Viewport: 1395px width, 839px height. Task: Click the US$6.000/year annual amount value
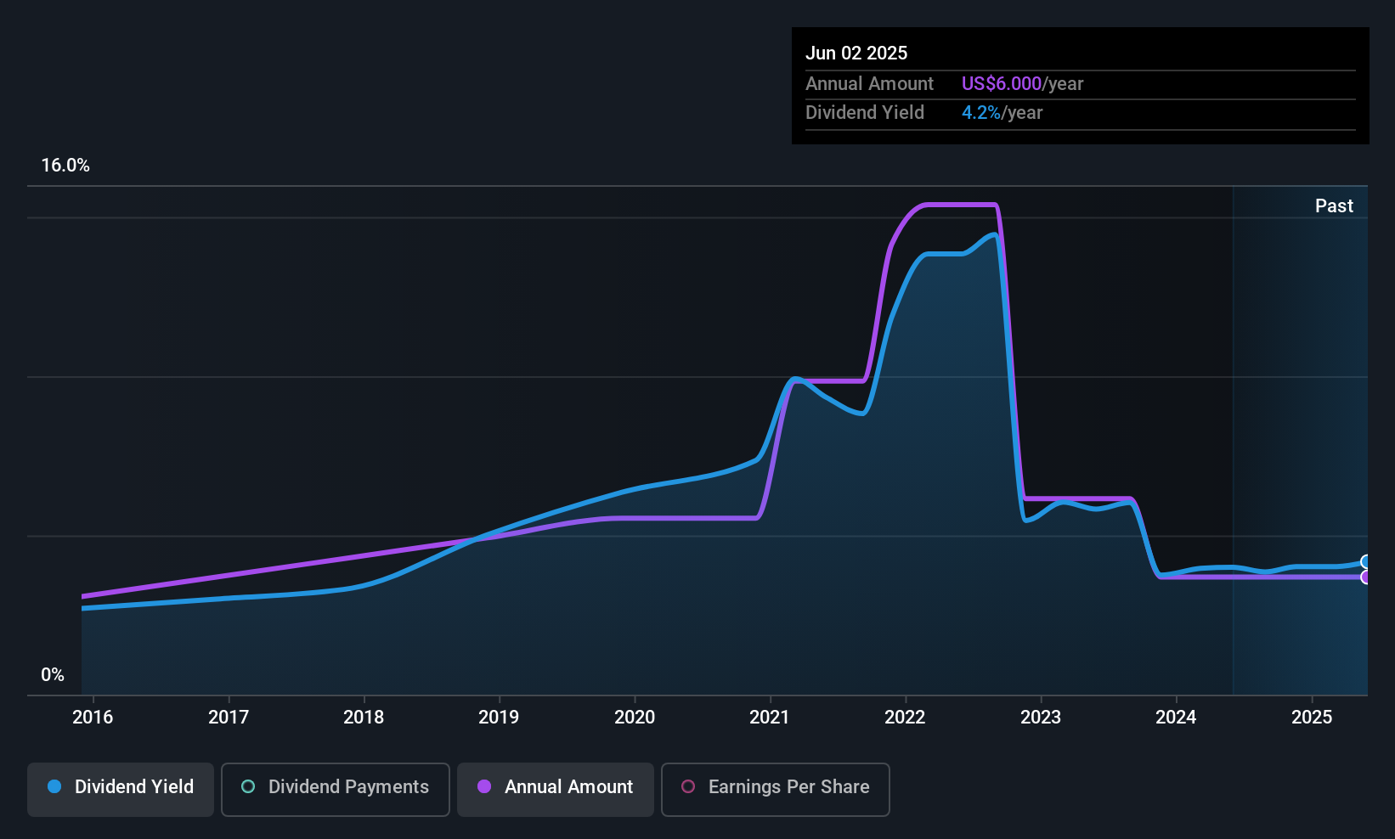[1022, 84]
